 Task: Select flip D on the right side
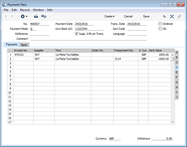click(177, 67)
